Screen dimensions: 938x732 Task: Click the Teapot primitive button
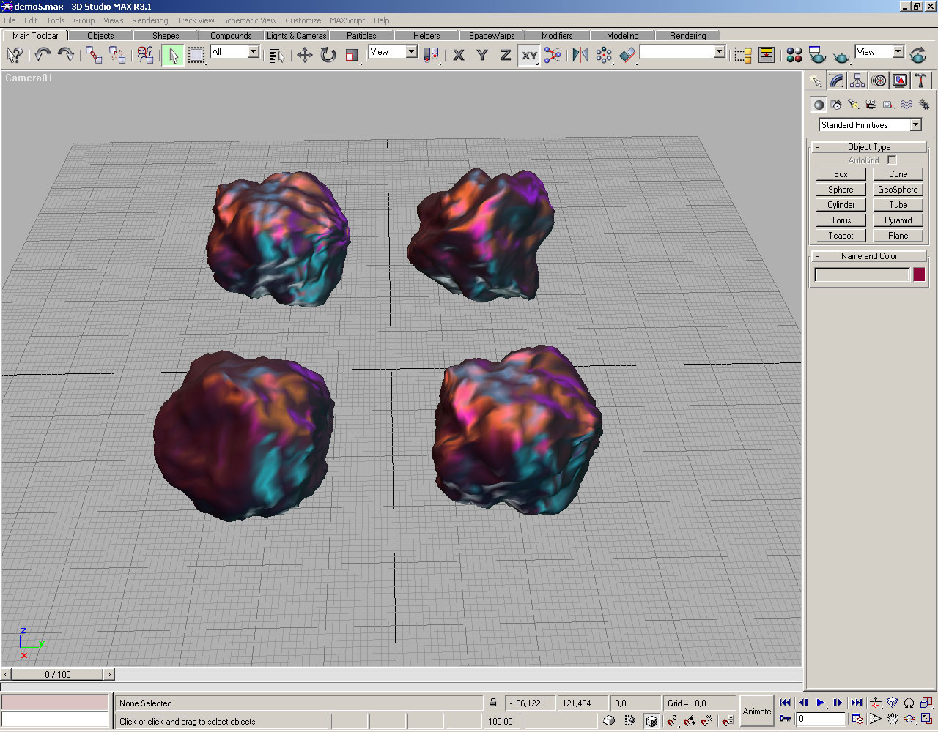pos(841,236)
